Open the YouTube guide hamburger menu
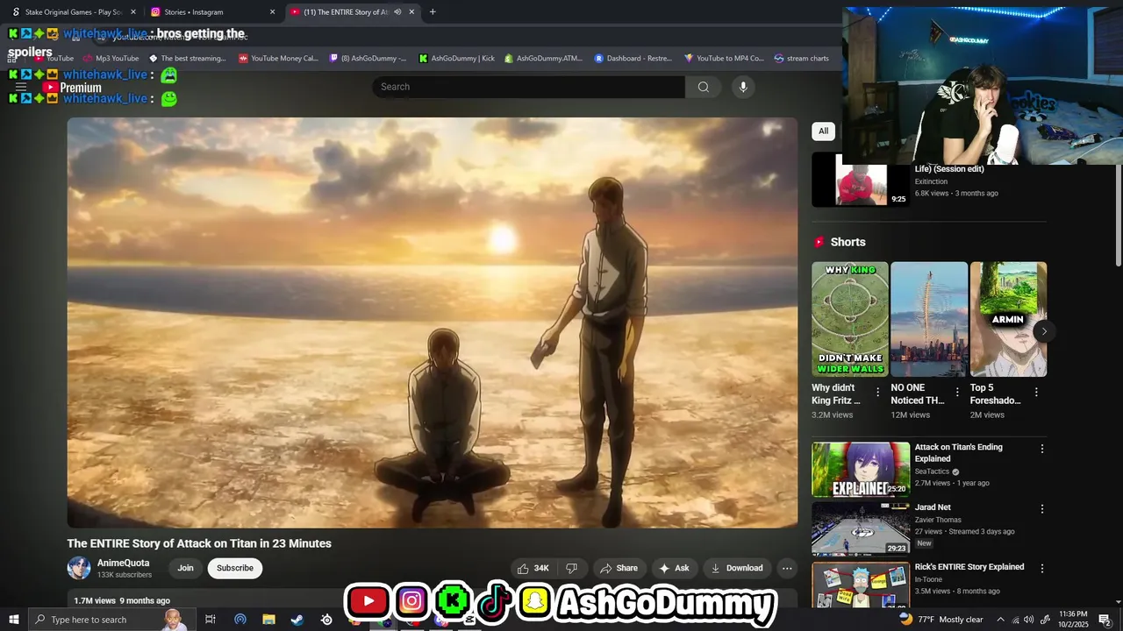 coord(21,88)
